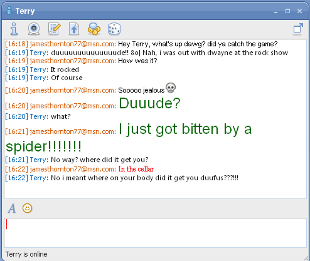
Task: Maximize the Terry chat window
Action: pos(288,11)
